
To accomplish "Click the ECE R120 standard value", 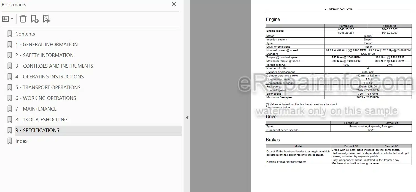I will pos(368,54).
